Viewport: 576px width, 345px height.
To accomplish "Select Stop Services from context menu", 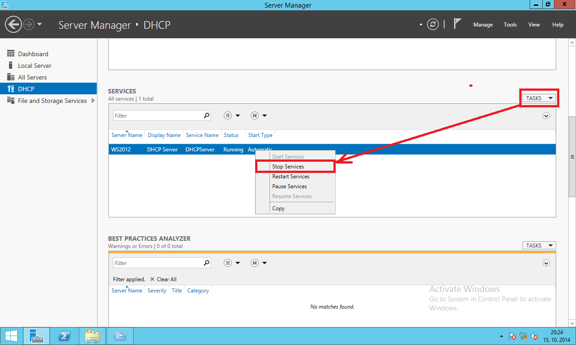I will pos(288,167).
